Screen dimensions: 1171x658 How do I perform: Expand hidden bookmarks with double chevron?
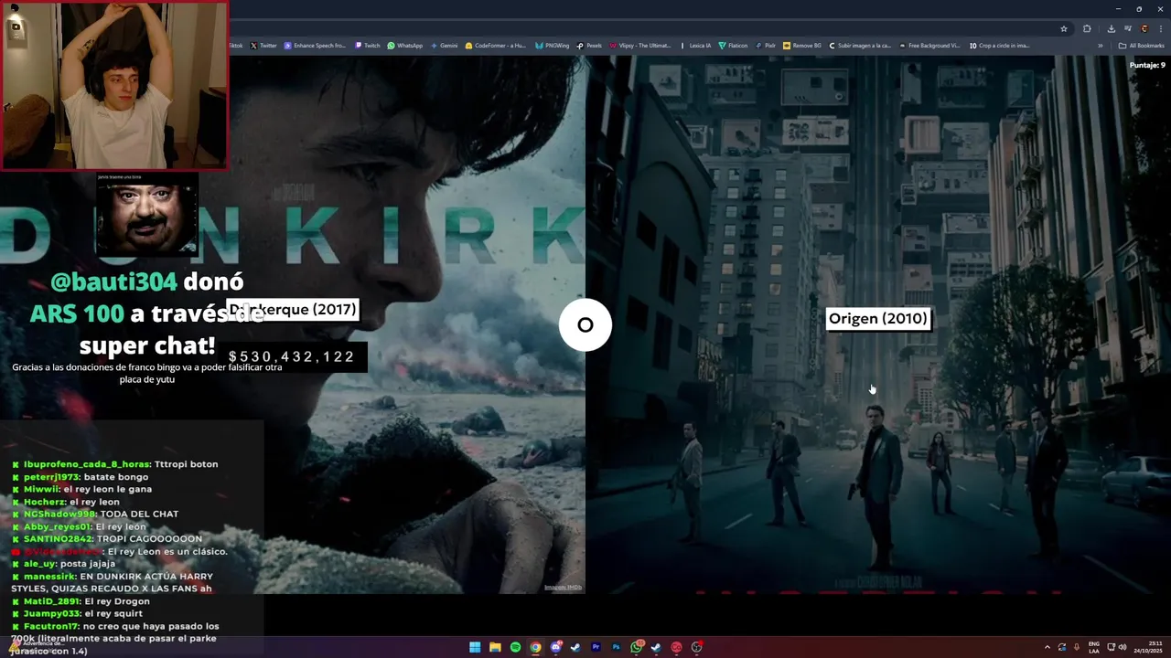(1101, 46)
